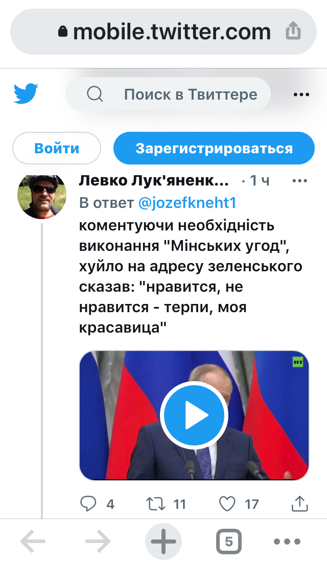Tap the Войти login button
The height and width of the screenshot is (564, 327).
pyautogui.click(x=57, y=148)
